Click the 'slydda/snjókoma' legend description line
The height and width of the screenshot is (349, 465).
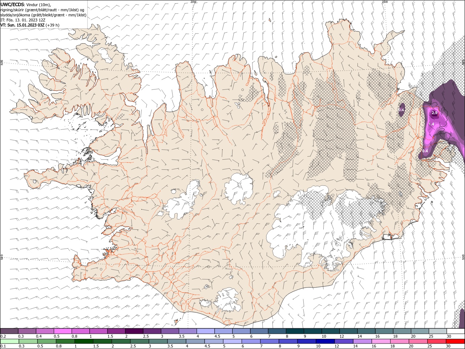pos(44,15)
